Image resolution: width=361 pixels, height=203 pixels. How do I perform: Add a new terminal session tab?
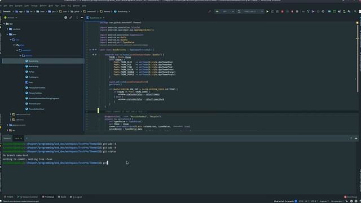[27, 138]
